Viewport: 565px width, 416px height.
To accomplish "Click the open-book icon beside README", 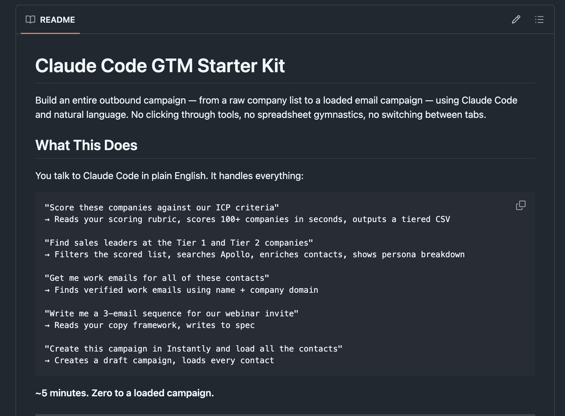I will [x=30, y=20].
